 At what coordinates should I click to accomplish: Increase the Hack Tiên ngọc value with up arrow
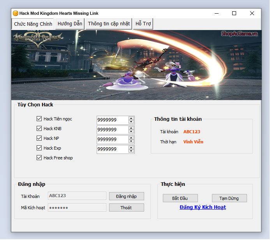pyautogui.click(x=131, y=118)
